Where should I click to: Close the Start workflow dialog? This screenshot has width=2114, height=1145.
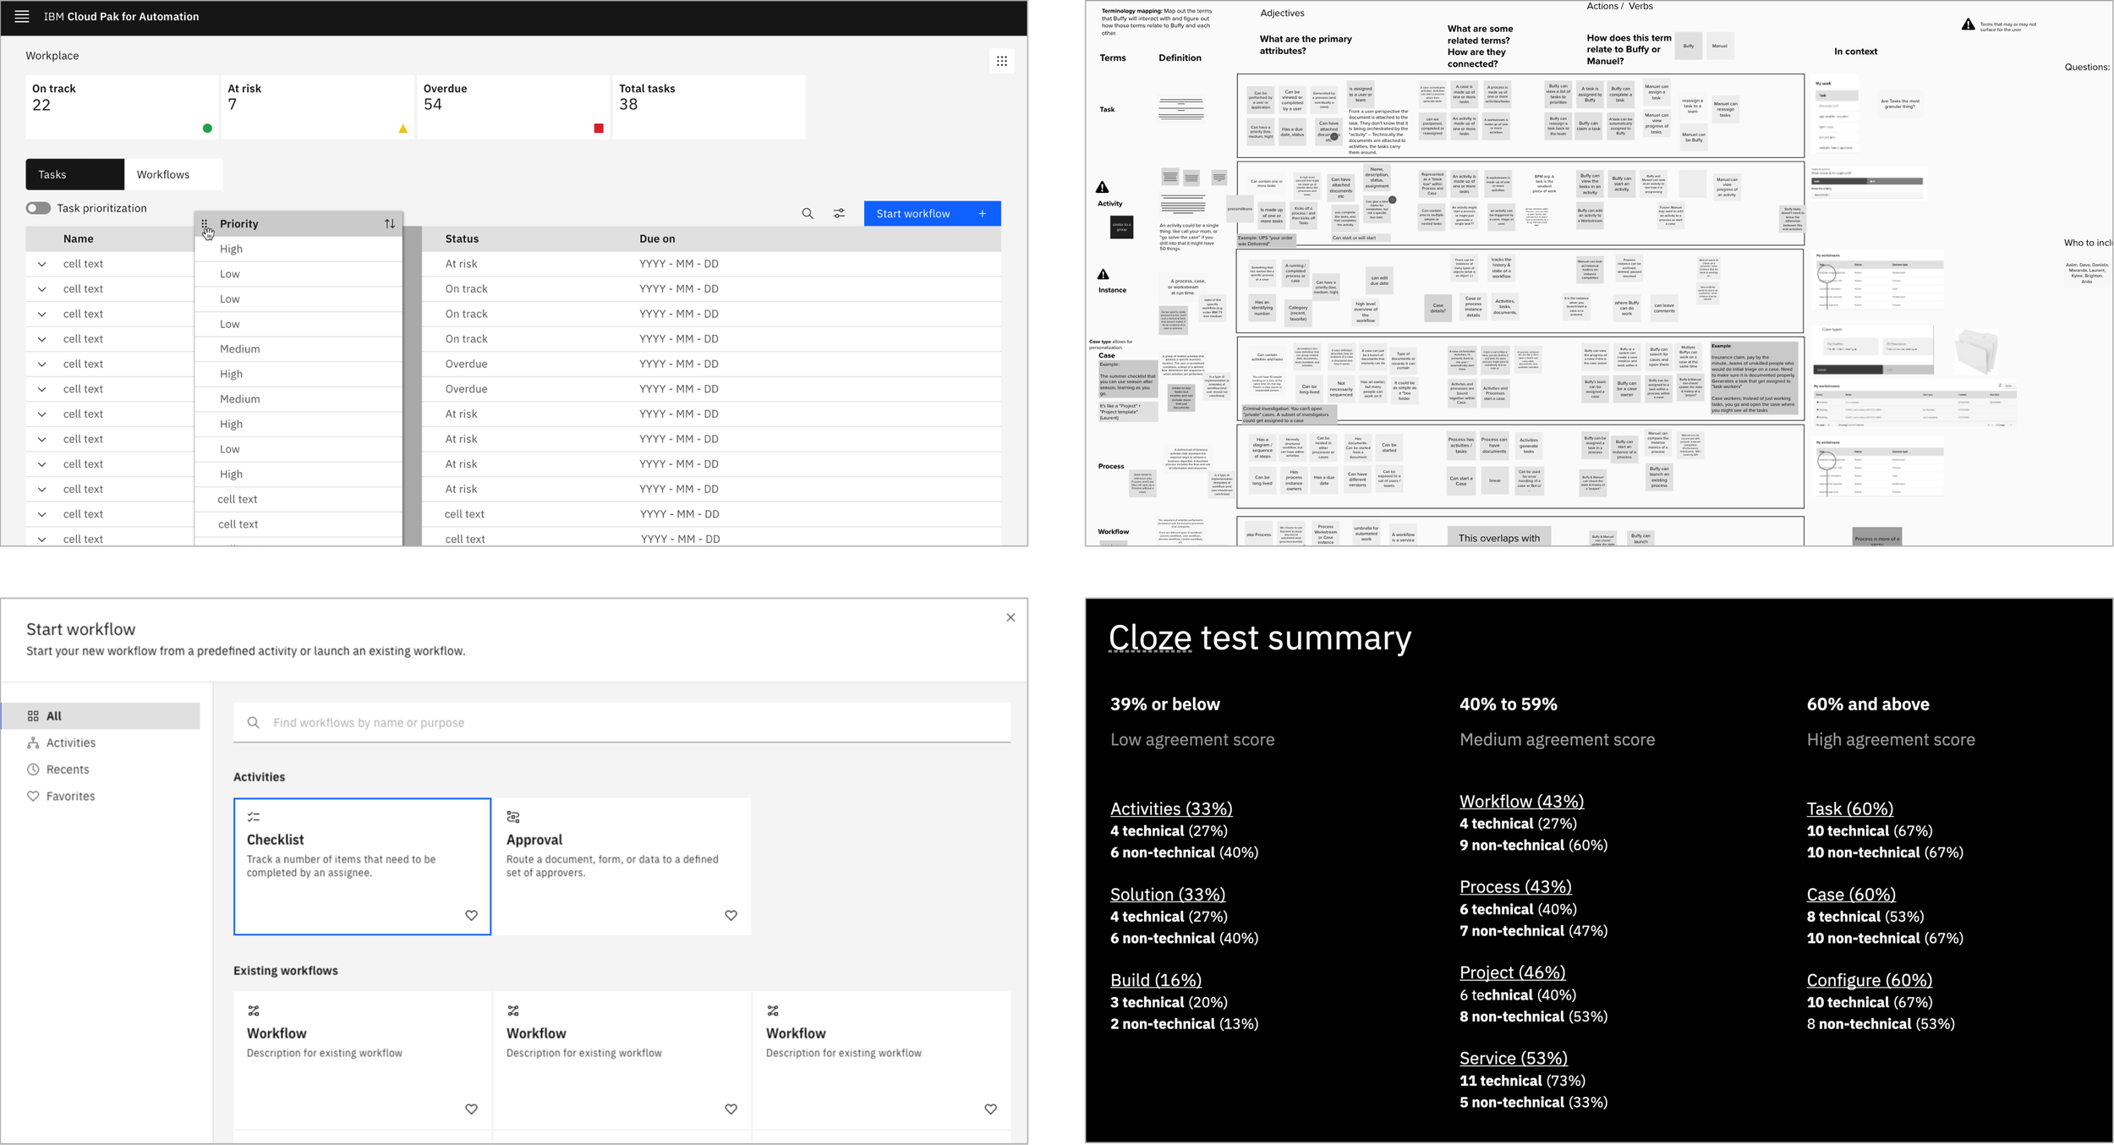click(1010, 617)
